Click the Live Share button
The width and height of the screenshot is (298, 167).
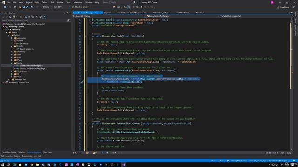[x=283, y=7]
